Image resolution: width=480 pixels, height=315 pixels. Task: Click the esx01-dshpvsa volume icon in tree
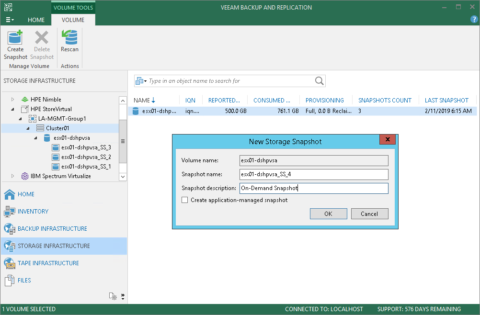coord(47,138)
